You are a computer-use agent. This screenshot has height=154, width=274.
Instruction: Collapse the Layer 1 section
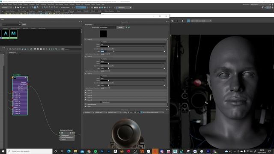coord(86,39)
